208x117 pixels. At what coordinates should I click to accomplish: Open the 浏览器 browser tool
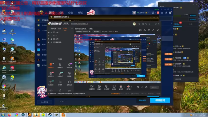[x=69, y=74]
